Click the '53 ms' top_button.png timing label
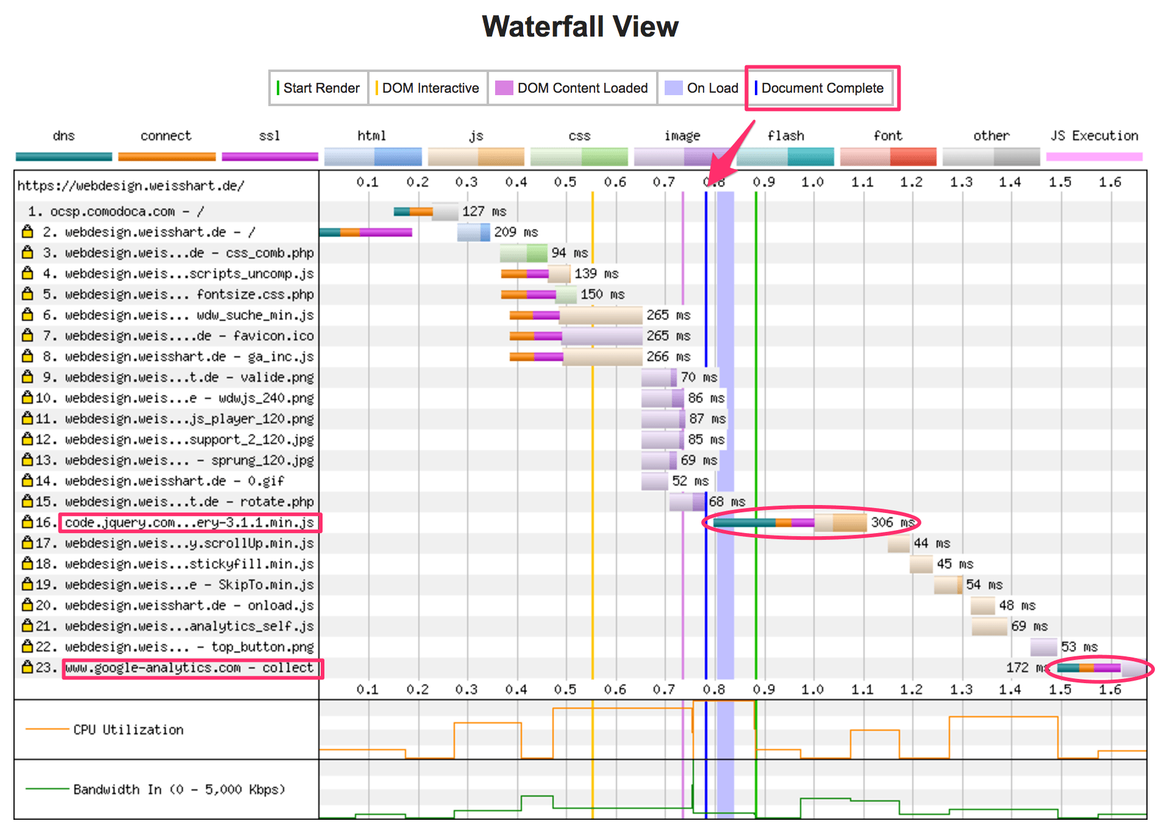Viewport: 1161px width, 832px height. pyautogui.click(x=1079, y=647)
